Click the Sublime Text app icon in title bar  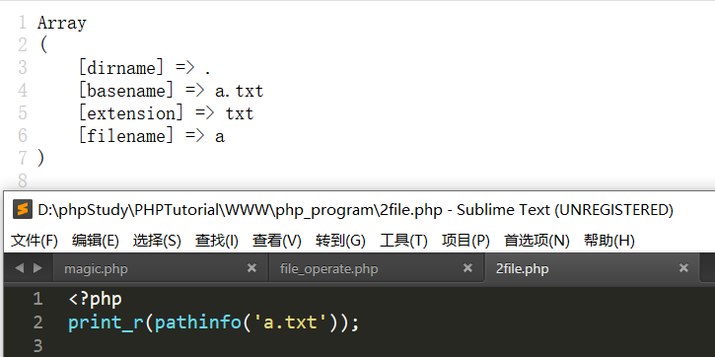[23, 210]
